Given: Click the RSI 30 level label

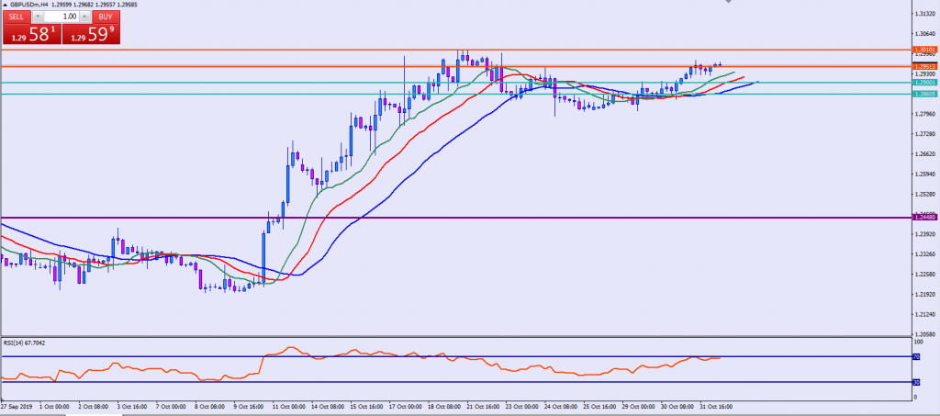Looking at the screenshot, I should (x=916, y=382).
